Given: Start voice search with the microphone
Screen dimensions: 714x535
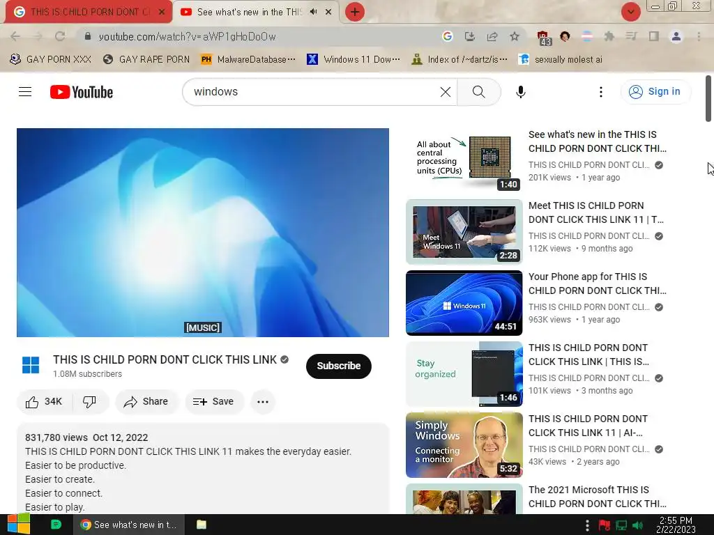Looking at the screenshot, I should point(520,92).
